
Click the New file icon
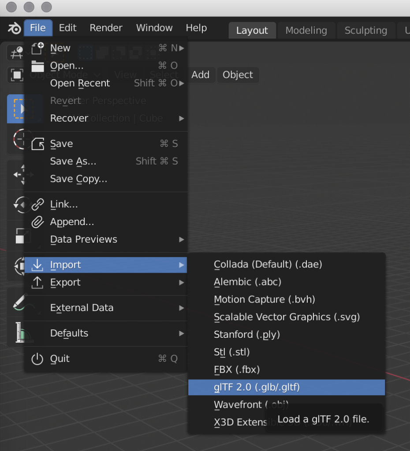37,48
